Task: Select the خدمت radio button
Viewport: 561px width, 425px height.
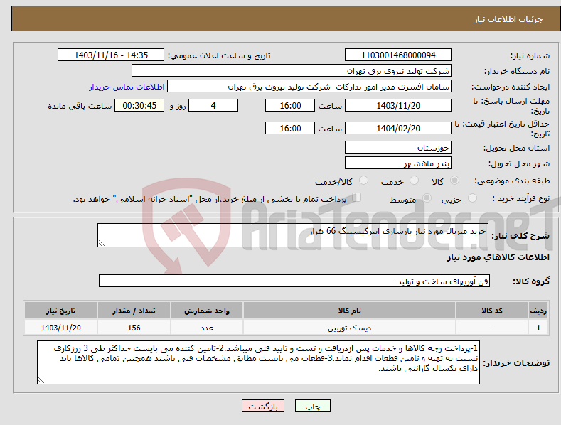Action: 414,181
